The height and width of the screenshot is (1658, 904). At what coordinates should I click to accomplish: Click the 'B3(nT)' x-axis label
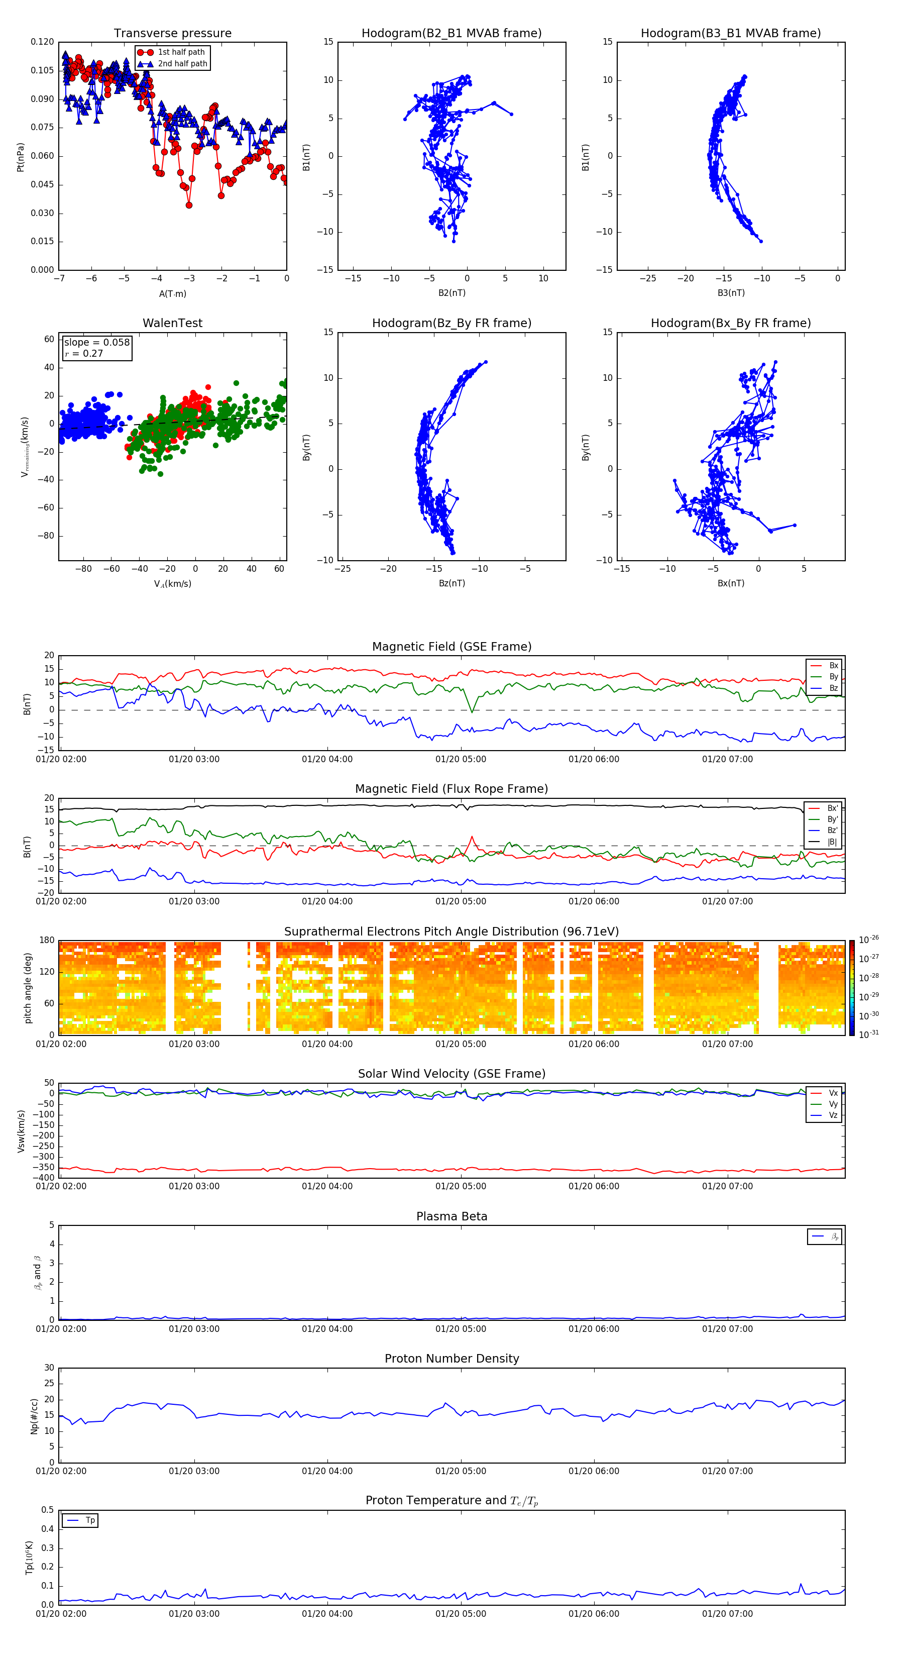point(731,293)
